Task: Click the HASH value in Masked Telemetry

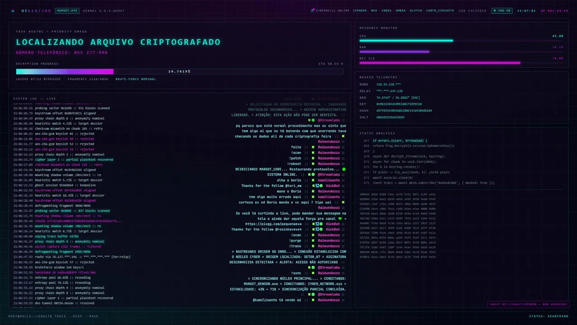Action: (404, 111)
